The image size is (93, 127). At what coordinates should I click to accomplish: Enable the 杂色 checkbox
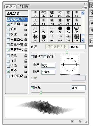coord(8,56)
